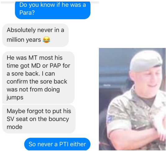Click the blue arm patch on the uniform sleeve

click(109, 118)
